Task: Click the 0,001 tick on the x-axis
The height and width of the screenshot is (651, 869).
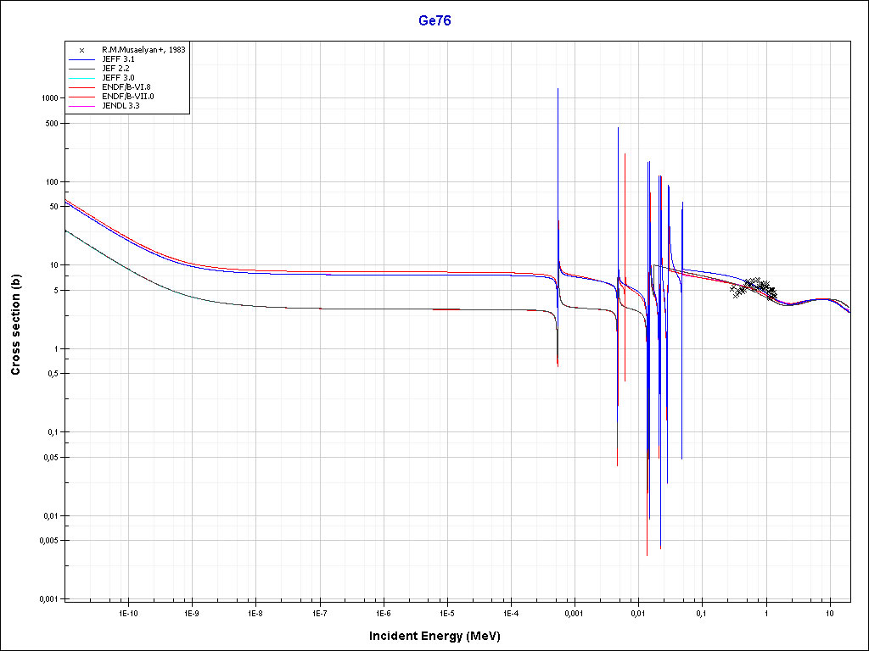Action: click(574, 612)
